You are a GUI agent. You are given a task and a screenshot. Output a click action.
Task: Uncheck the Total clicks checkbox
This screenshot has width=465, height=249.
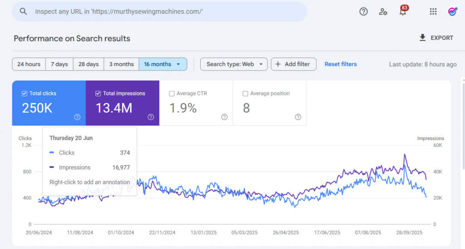pyautogui.click(x=25, y=94)
